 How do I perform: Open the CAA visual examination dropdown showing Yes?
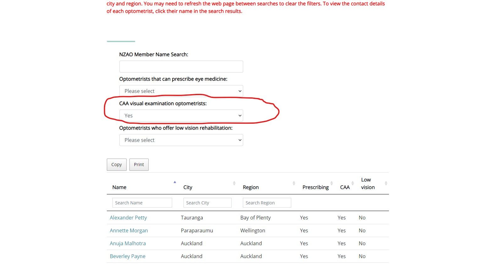[181, 115]
